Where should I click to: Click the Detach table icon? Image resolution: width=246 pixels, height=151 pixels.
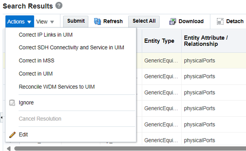[x=220, y=22]
